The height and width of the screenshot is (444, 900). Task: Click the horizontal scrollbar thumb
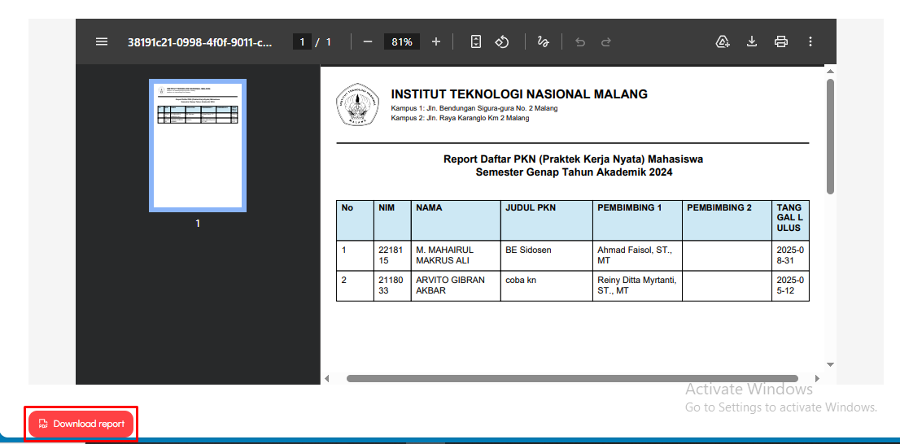[x=572, y=379]
